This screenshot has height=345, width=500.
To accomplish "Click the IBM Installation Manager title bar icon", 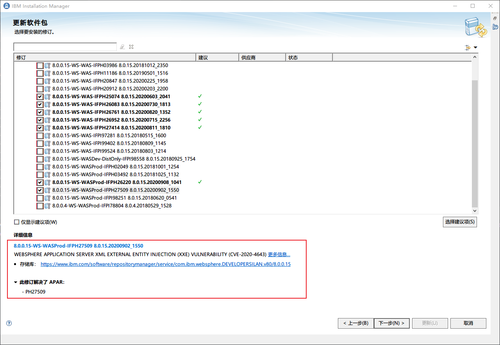I will (x=7, y=6).
